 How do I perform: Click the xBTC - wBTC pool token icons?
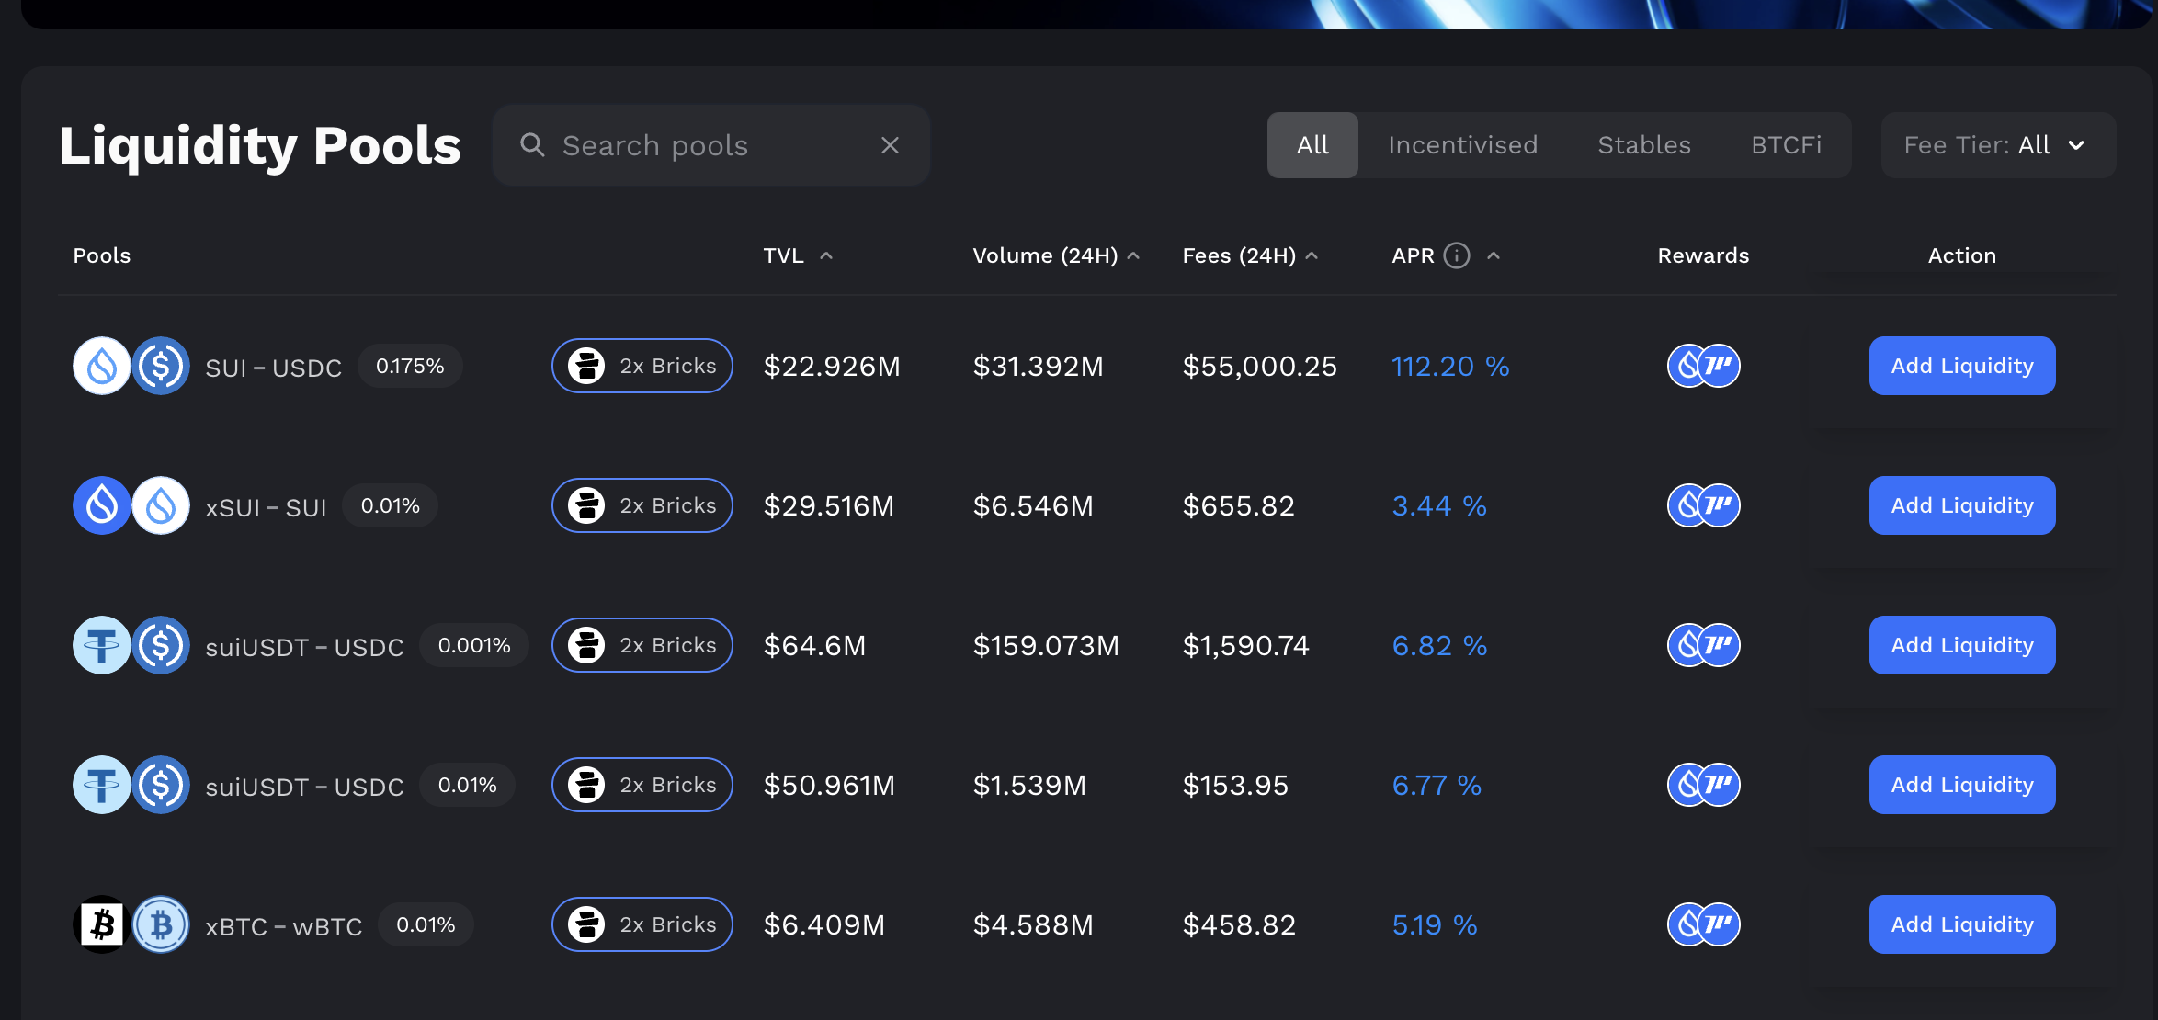click(131, 924)
